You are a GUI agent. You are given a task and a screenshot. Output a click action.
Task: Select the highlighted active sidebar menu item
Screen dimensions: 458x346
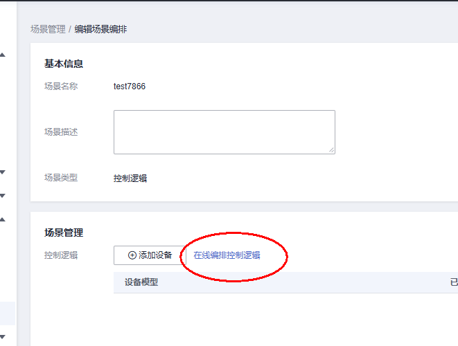8,313
